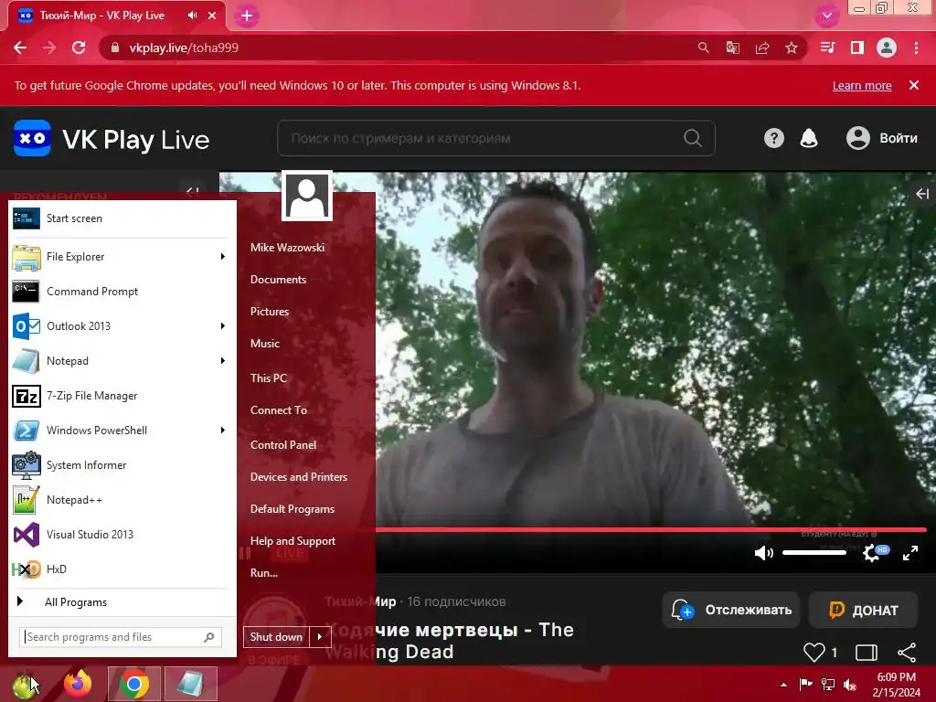Dismiss the Chrome update warning bar

tap(914, 85)
